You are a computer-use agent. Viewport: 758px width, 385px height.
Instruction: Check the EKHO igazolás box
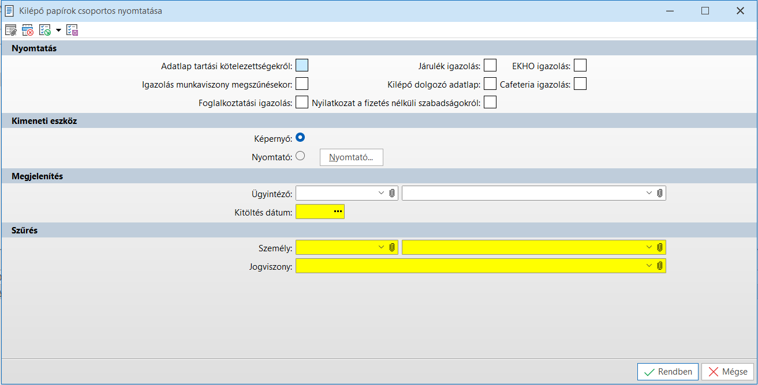click(580, 65)
